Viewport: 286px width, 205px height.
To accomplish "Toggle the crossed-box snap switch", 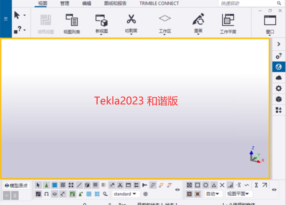I will tap(189, 185).
